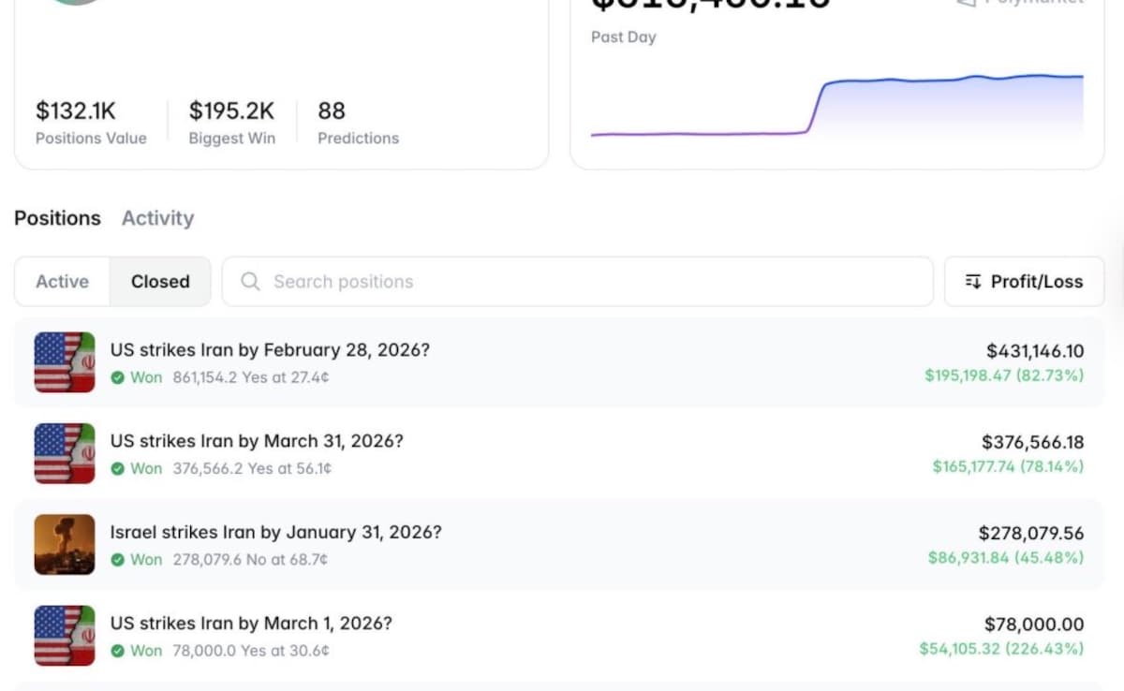Click the green Won checkmark for March 1
The image size is (1124, 691).
click(x=118, y=651)
